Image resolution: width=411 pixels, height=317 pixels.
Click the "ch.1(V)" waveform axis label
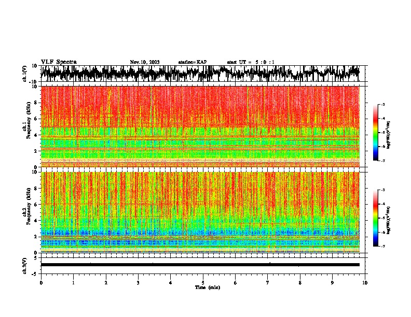pos(25,74)
